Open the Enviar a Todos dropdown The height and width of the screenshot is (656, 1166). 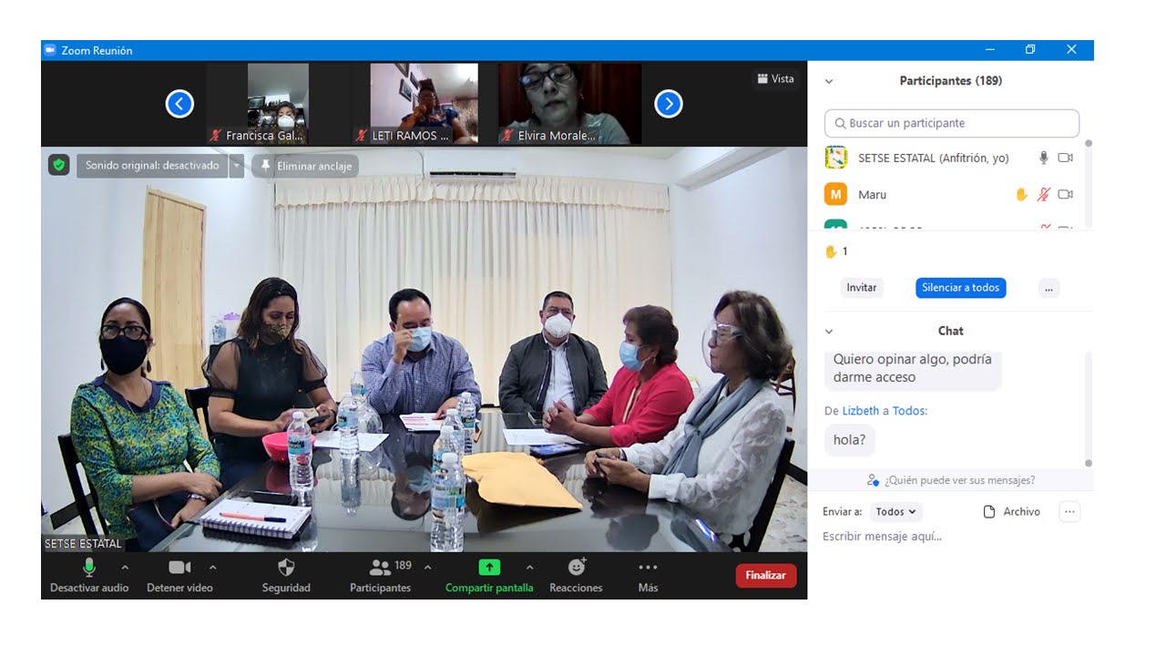click(896, 512)
